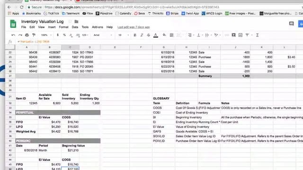Image resolution: width=303 pixels, height=170 pixels.
Task: Open the fill color bucket
Action: tap(164, 35)
